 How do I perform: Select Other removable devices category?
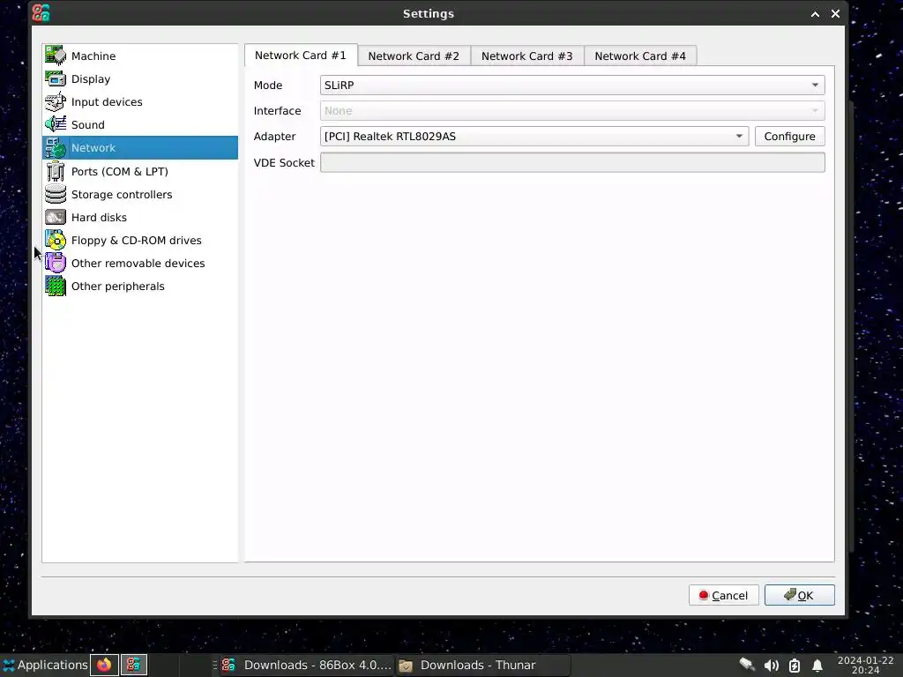pos(138,263)
